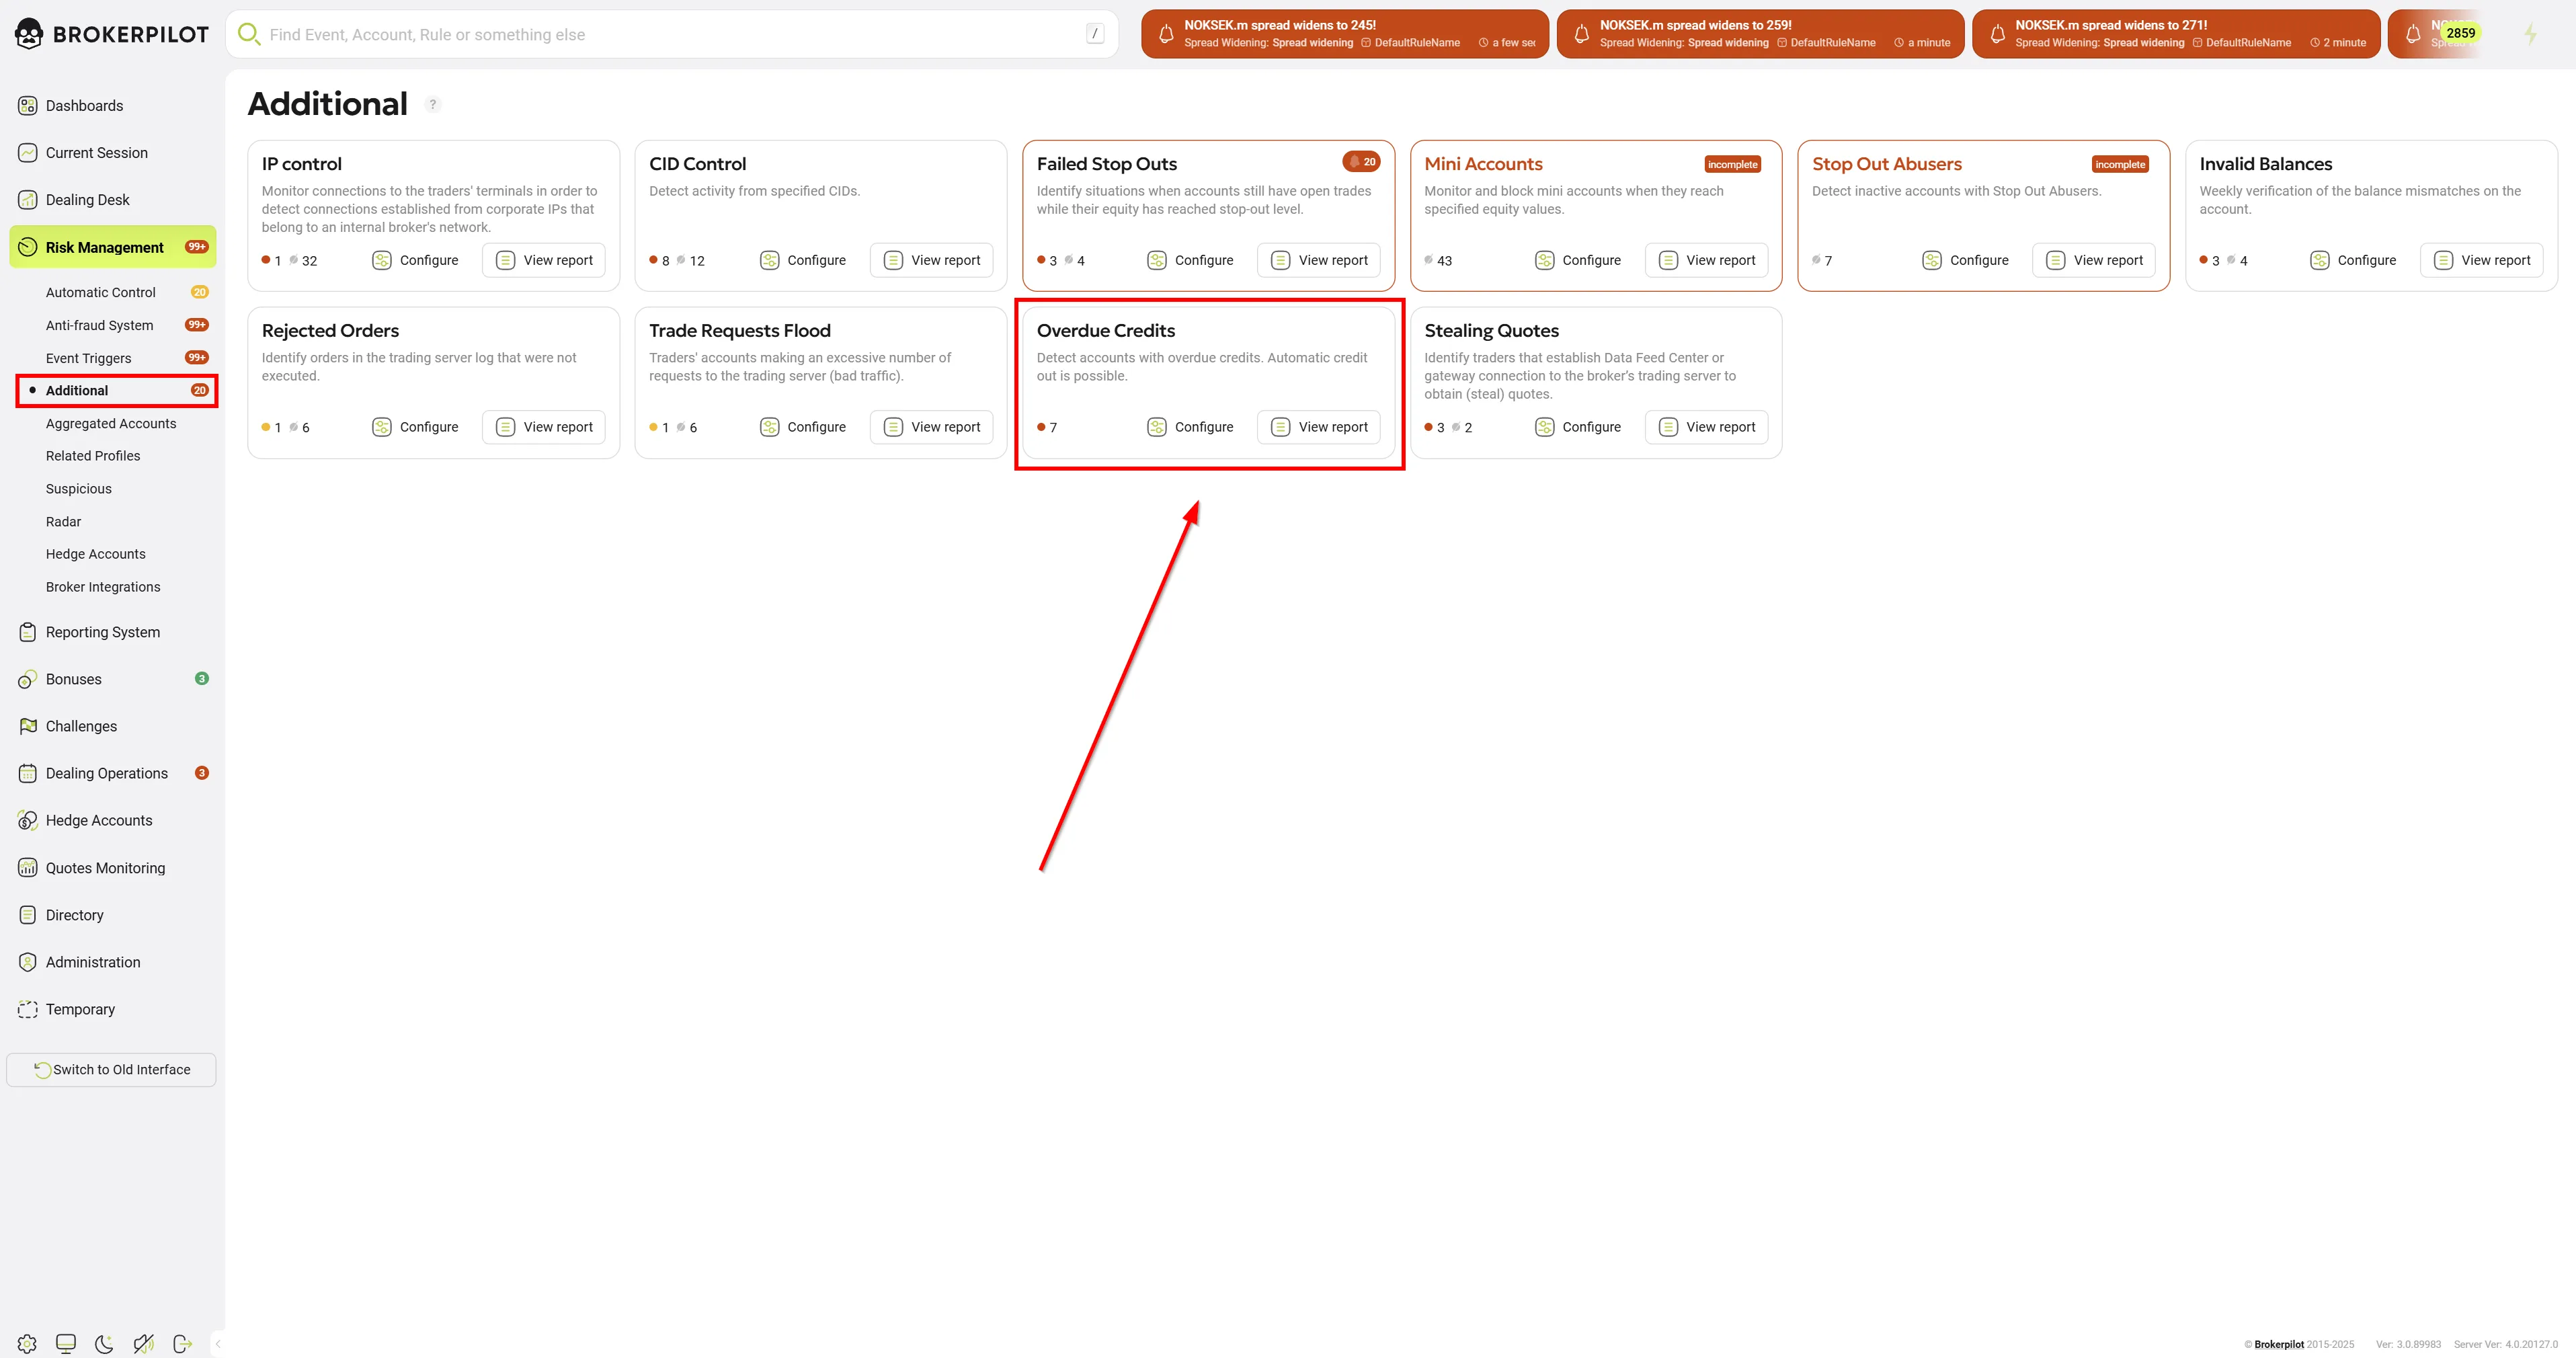The width and height of the screenshot is (2576, 1358).
Task: Click the lightning bolt icon in the header
Action: click(2530, 34)
